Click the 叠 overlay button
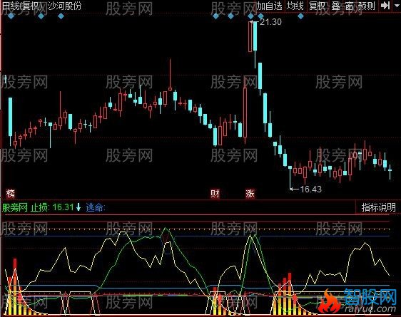Image resolution: width=401 pixels, height=317 pixels. tap(336, 6)
